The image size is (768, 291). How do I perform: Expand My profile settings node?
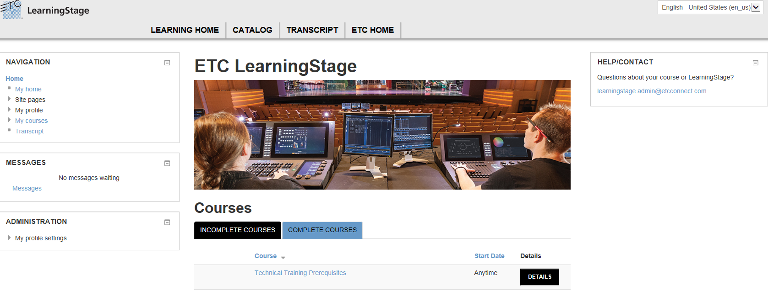9,238
